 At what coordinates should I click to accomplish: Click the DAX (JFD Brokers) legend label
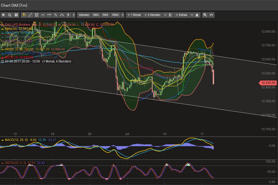click(21, 25)
